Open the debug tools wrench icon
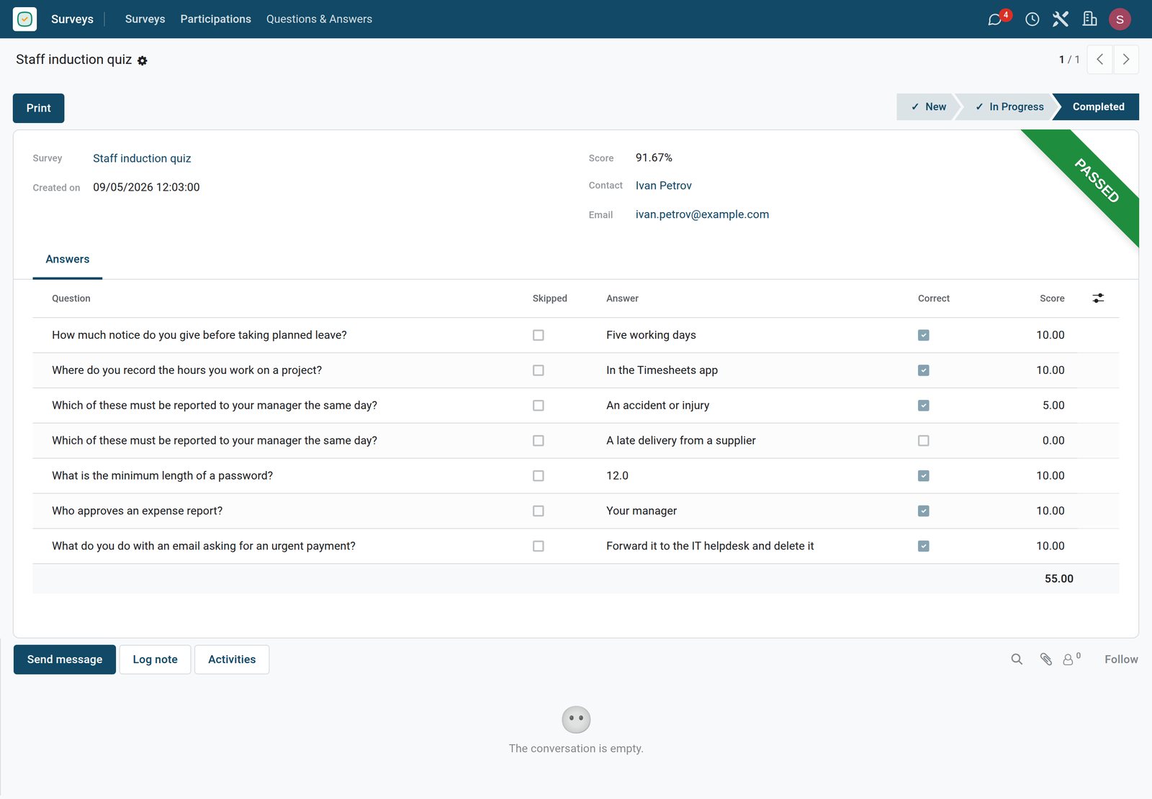 tap(1061, 19)
